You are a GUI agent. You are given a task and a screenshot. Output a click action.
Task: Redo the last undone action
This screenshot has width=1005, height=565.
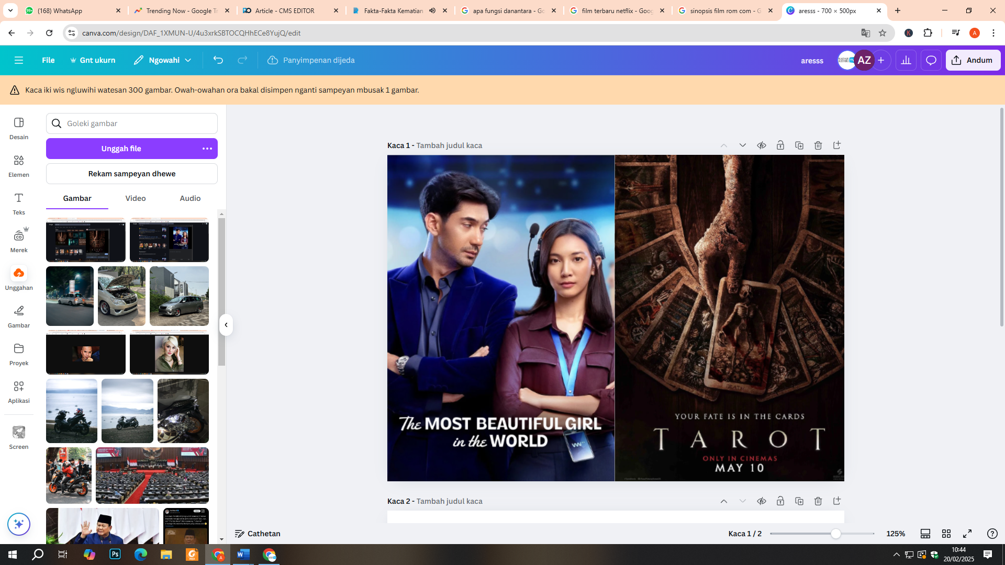coord(242,60)
